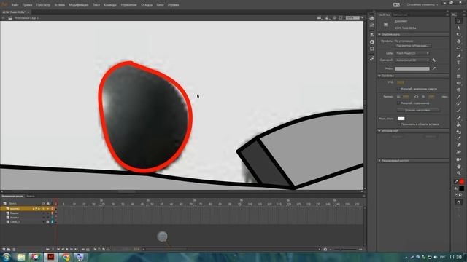The height and width of the screenshot is (262, 467).
Task: Switch to the Свойства panel tab
Action: 384,15
